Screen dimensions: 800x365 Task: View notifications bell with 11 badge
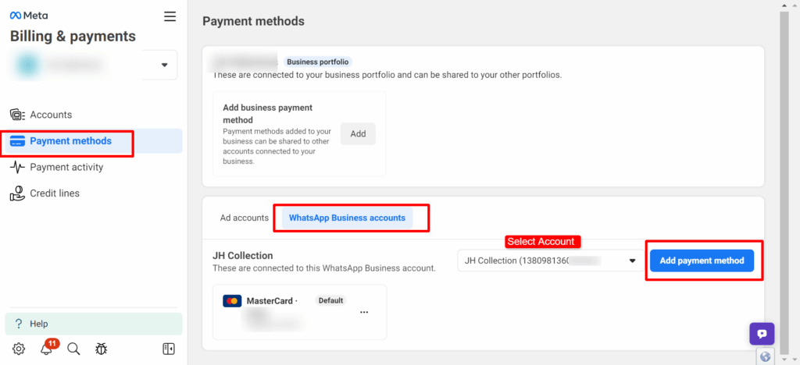tap(47, 349)
